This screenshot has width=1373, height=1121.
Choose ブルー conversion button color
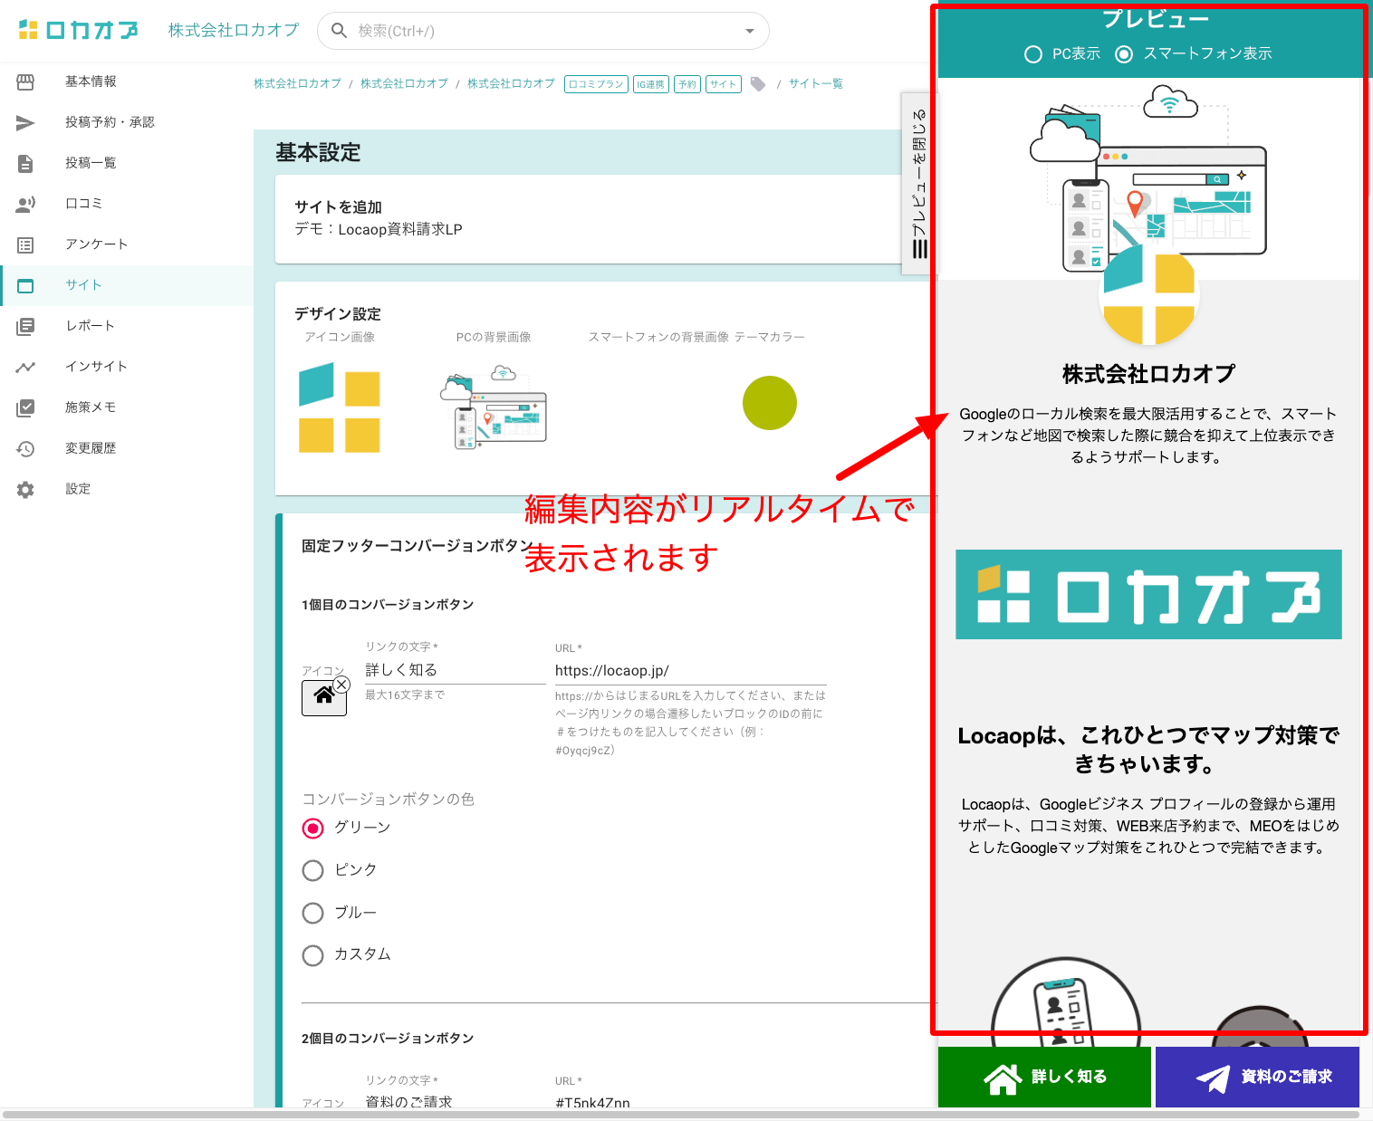pos(313,913)
